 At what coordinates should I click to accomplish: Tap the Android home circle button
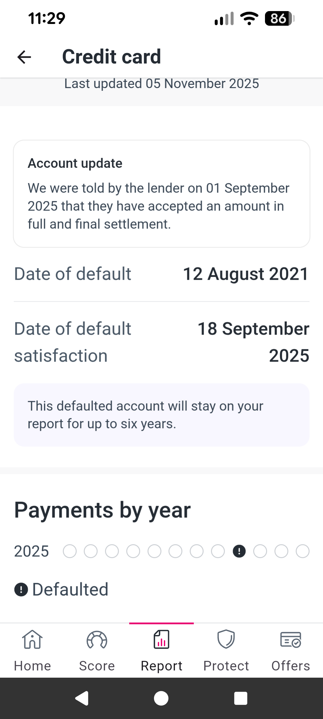click(161, 698)
